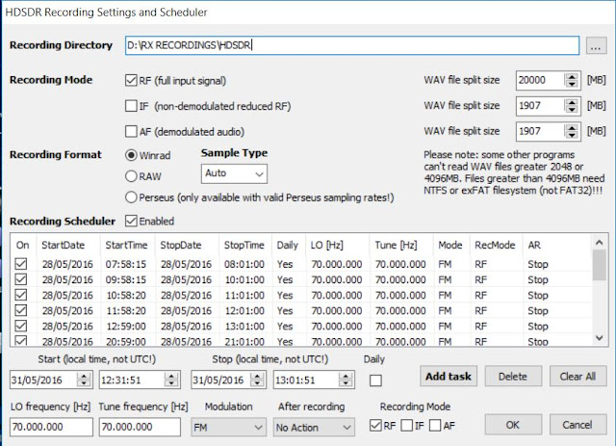Click the Cancel button
Image resolution: width=616 pixels, height=446 pixels.
(x=577, y=425)
